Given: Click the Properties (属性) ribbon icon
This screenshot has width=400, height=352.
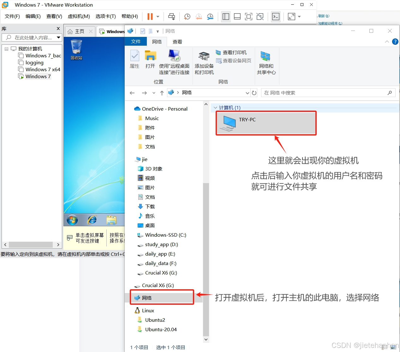Looking at the screenshot, I should (x=134, y=59).
